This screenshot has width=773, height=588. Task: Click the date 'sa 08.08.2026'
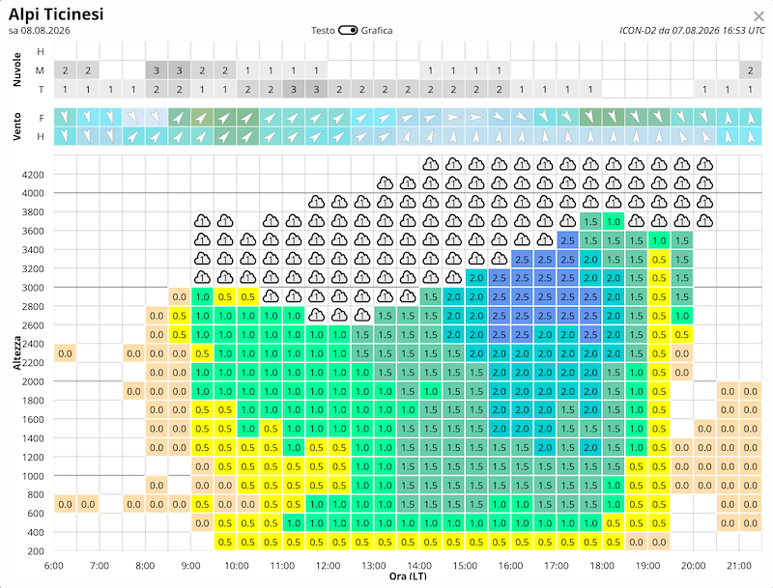pos(40,31)
